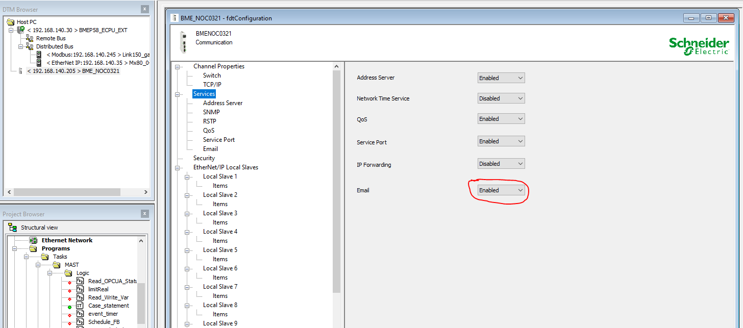Image resolution: width=743 pixels, height=328 pixels.
Task: Click the Modbus Link150 device icon
Action: 39,55
